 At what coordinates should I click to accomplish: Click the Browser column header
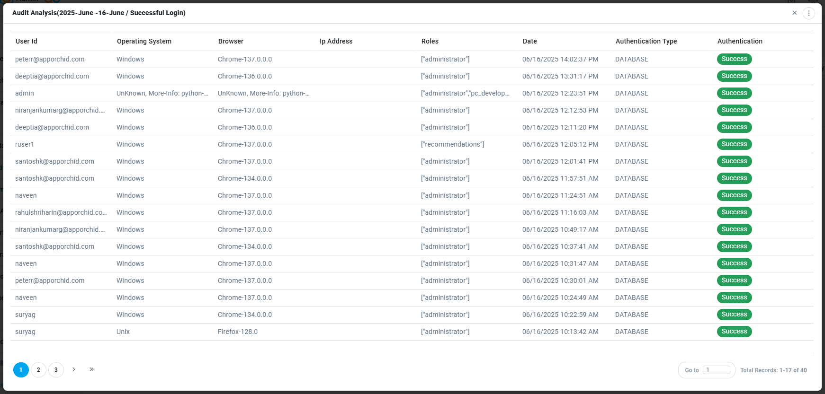tap(231, 41)
